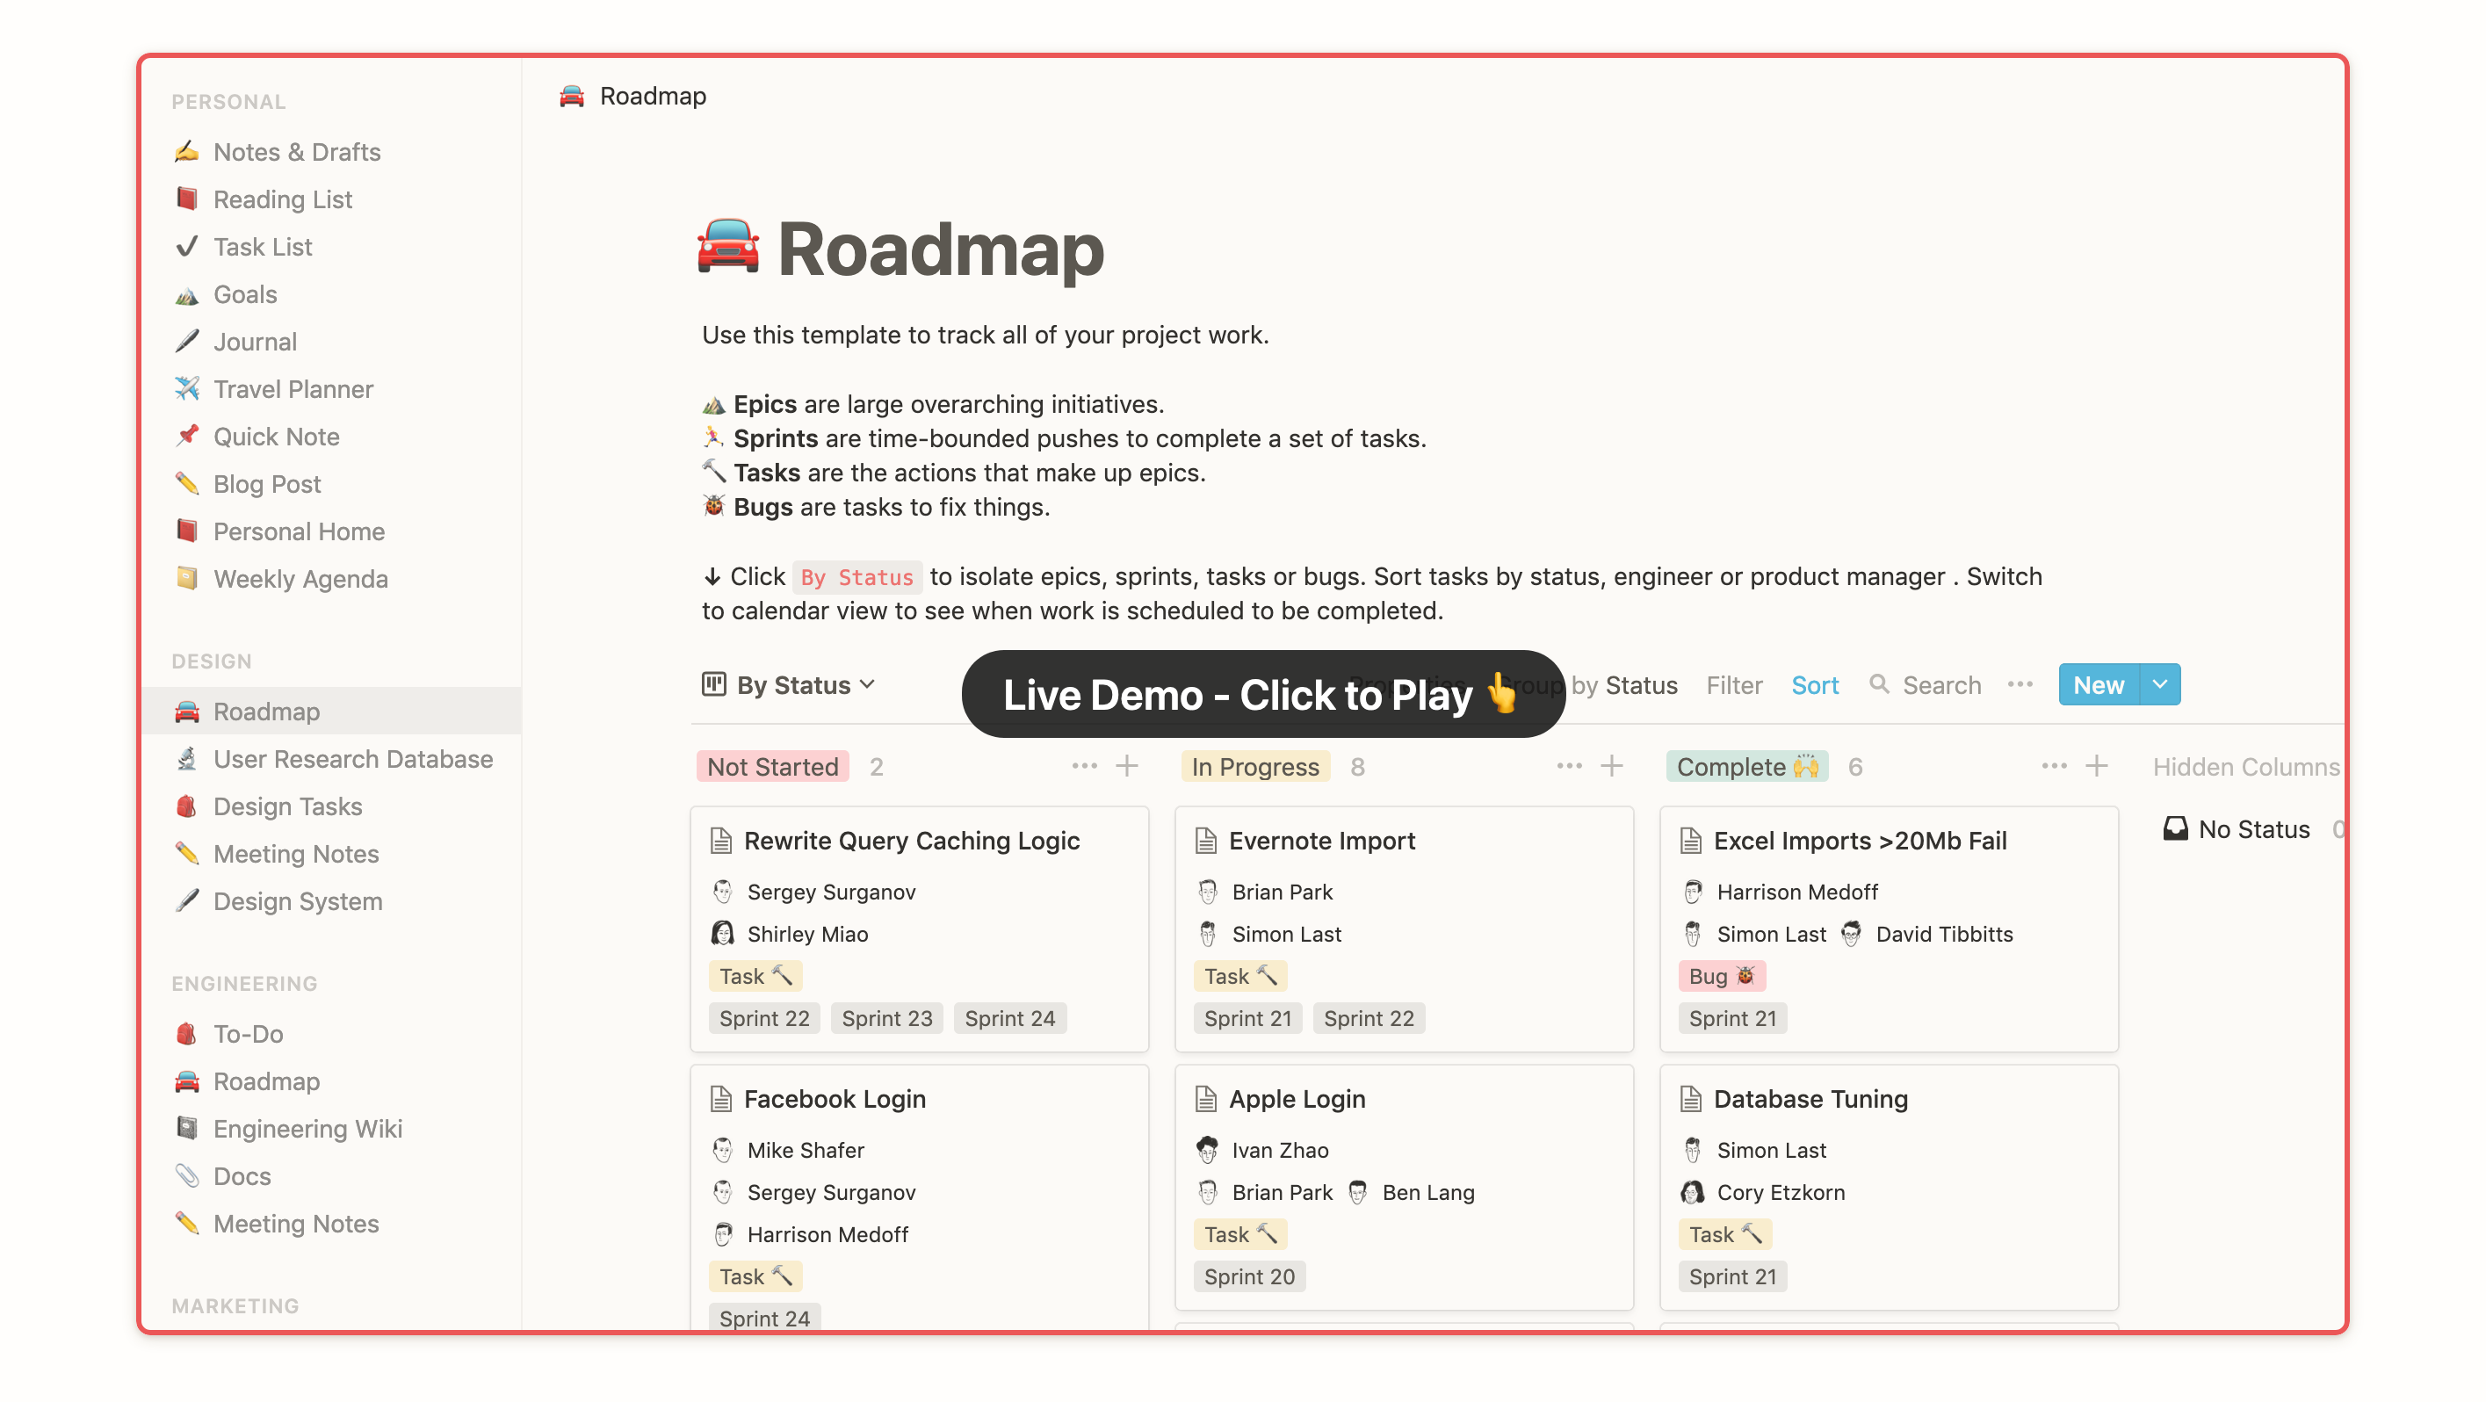Click the Travel Planner airplane icon
This screenshot has width=2486, height=1402.
187,388
